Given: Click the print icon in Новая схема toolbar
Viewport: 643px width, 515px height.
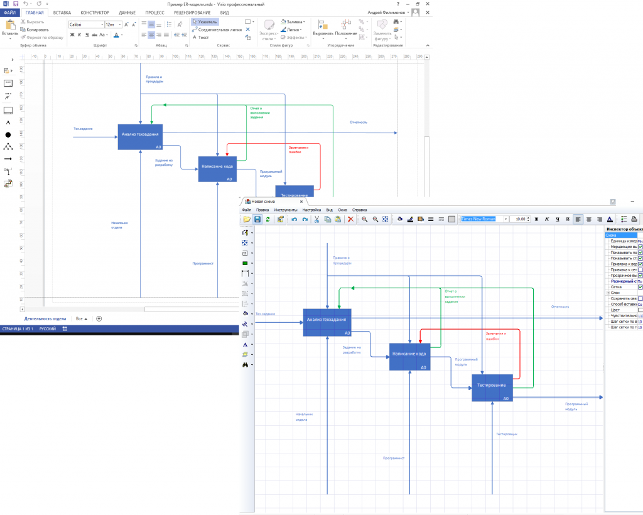Looking at the screenshot, I should (634, 219).
